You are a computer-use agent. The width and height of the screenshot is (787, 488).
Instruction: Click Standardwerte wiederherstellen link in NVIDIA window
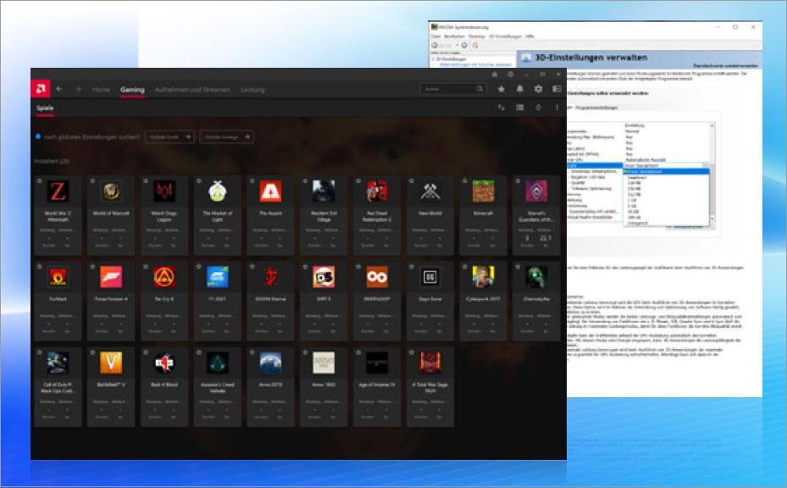[x=725, y=66]
